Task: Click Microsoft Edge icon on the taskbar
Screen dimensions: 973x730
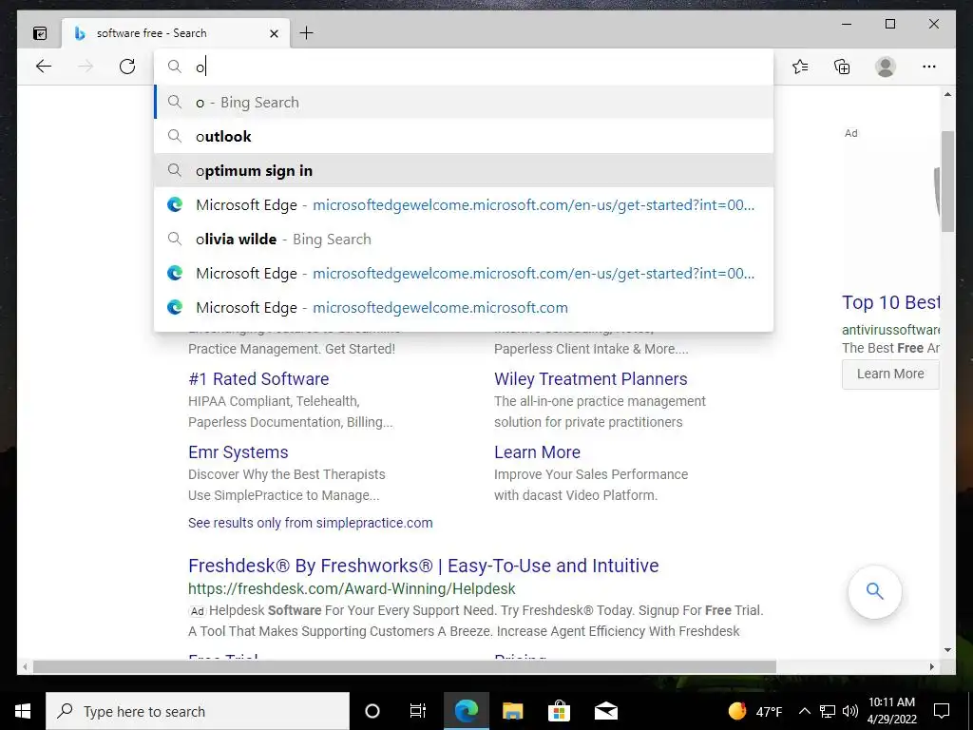Action: (x=466, y=711)
